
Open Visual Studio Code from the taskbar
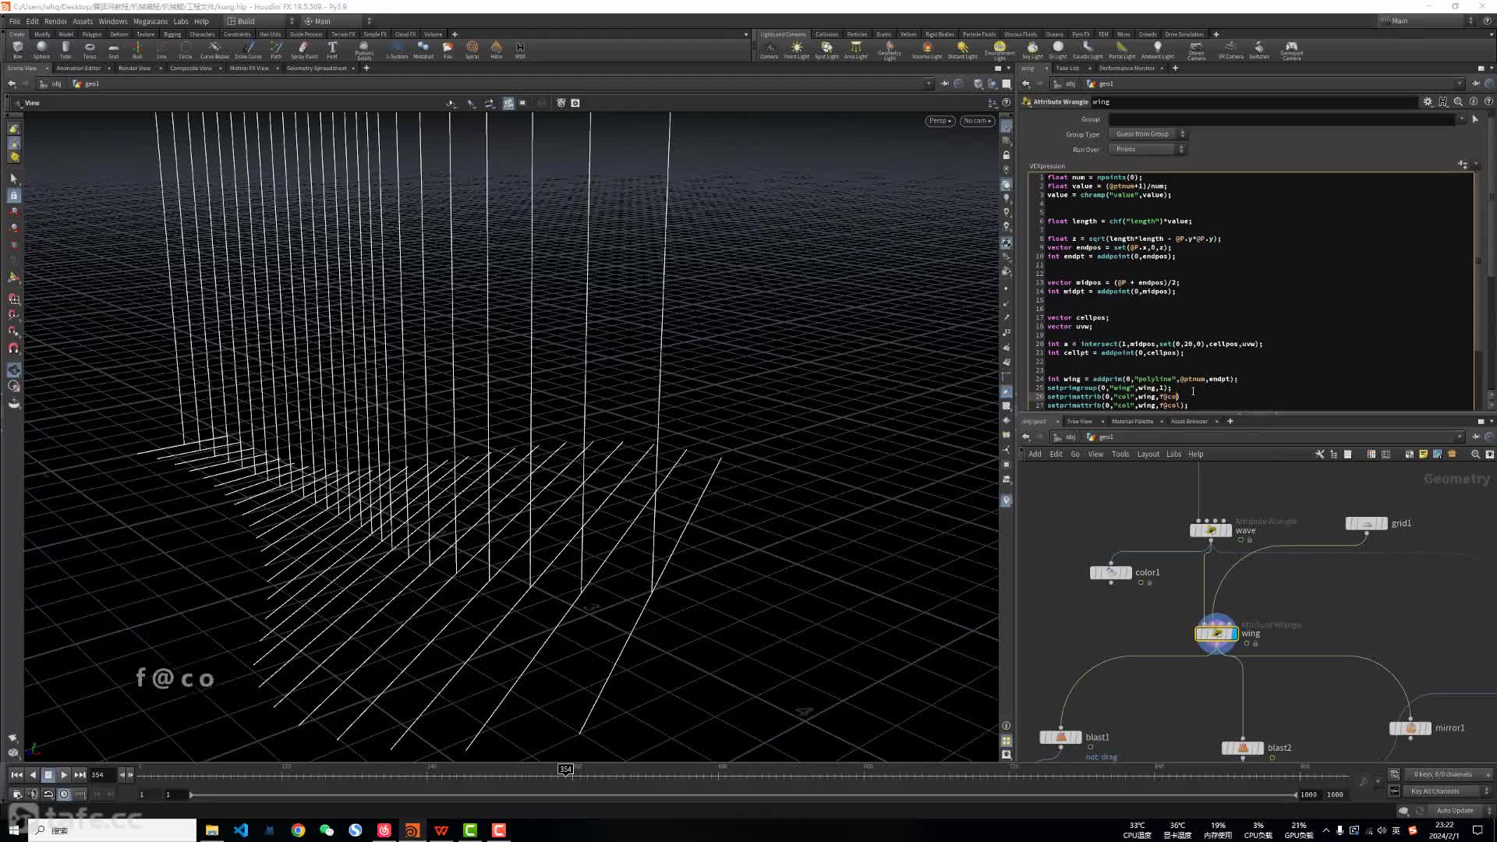coord(241,830)
